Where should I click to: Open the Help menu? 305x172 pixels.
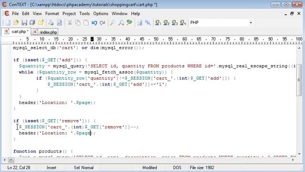135,14
